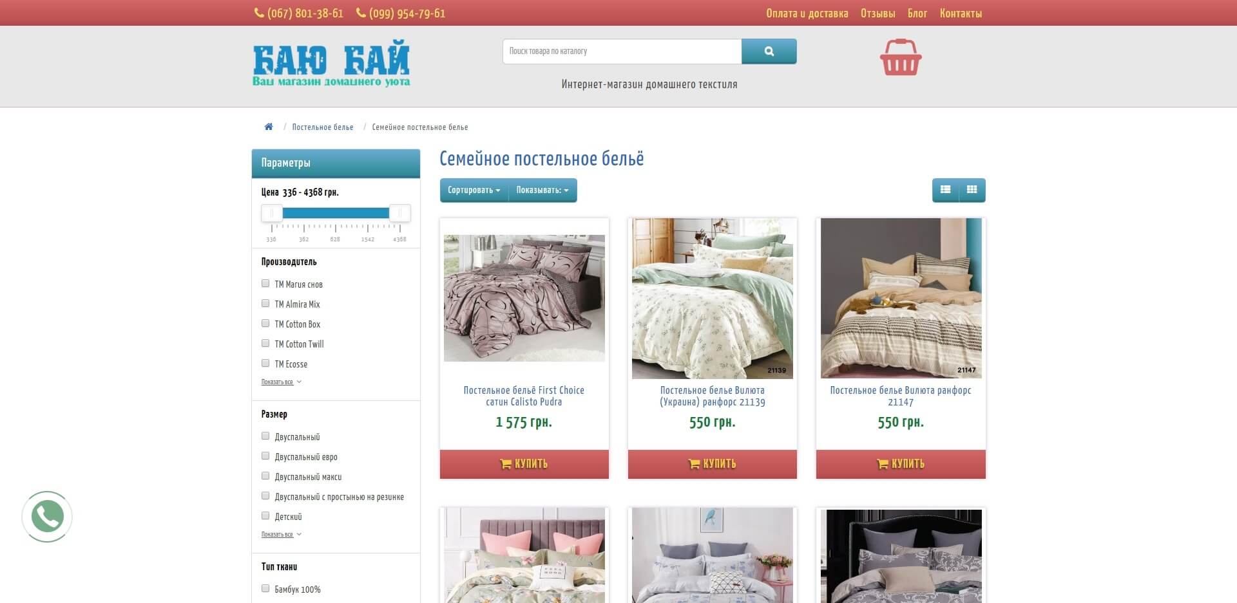Click the magnifier search button
This screenshot has height=603, width=1237.
[x=769, y=51]
